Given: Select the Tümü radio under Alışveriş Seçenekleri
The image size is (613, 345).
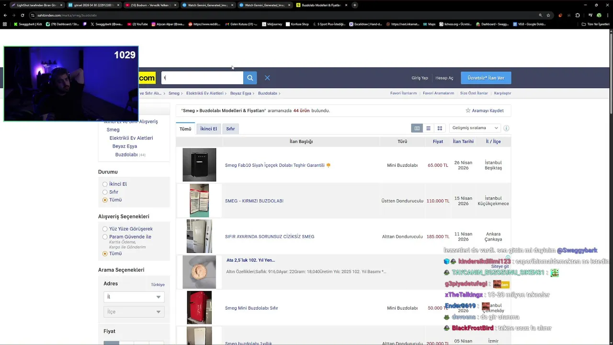Looking at the screenshot, I should pyautogui.click(x=105, y=253).
